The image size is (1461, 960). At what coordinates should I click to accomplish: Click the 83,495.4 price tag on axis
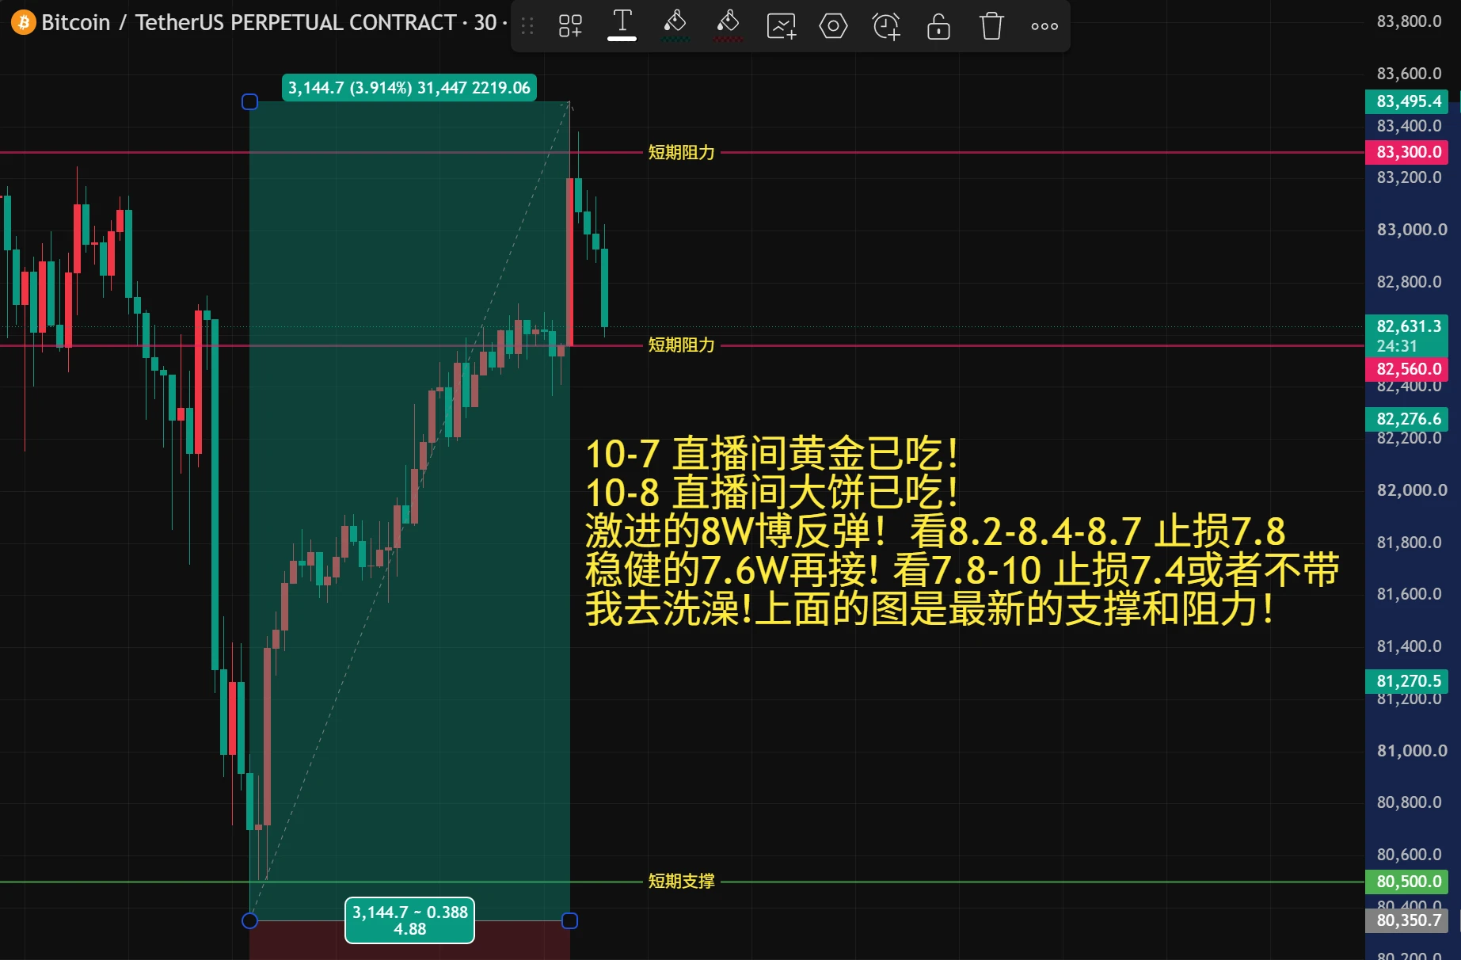click(1407, 101)
